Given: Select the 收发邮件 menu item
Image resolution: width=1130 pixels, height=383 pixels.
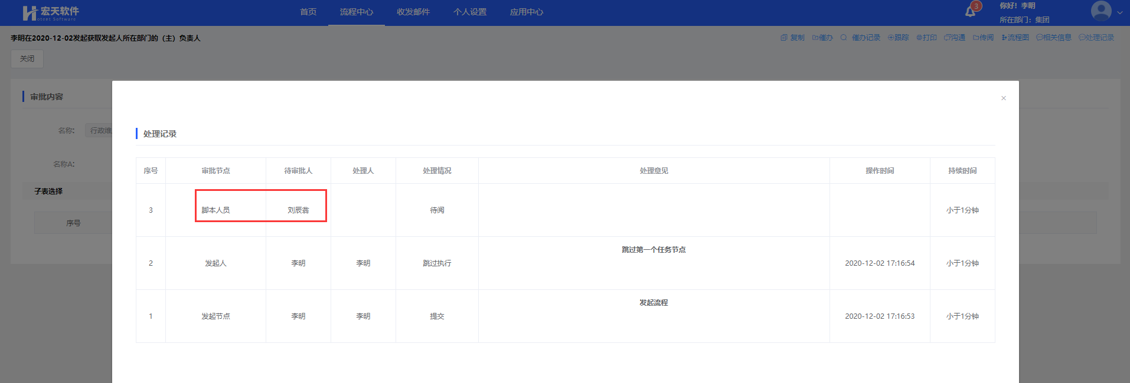Looking at the screenshot, I should [413, 12].
